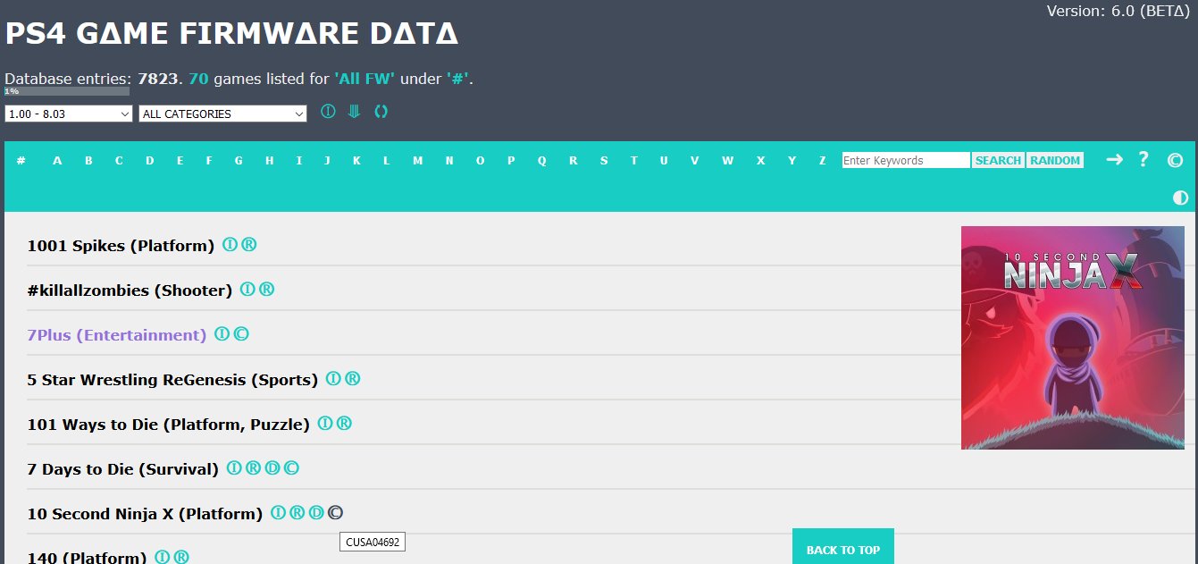This screenshot has width=1198, height=564.
Task: Click the C icon beside 7Plus
Action: click(x=240, y=333)
